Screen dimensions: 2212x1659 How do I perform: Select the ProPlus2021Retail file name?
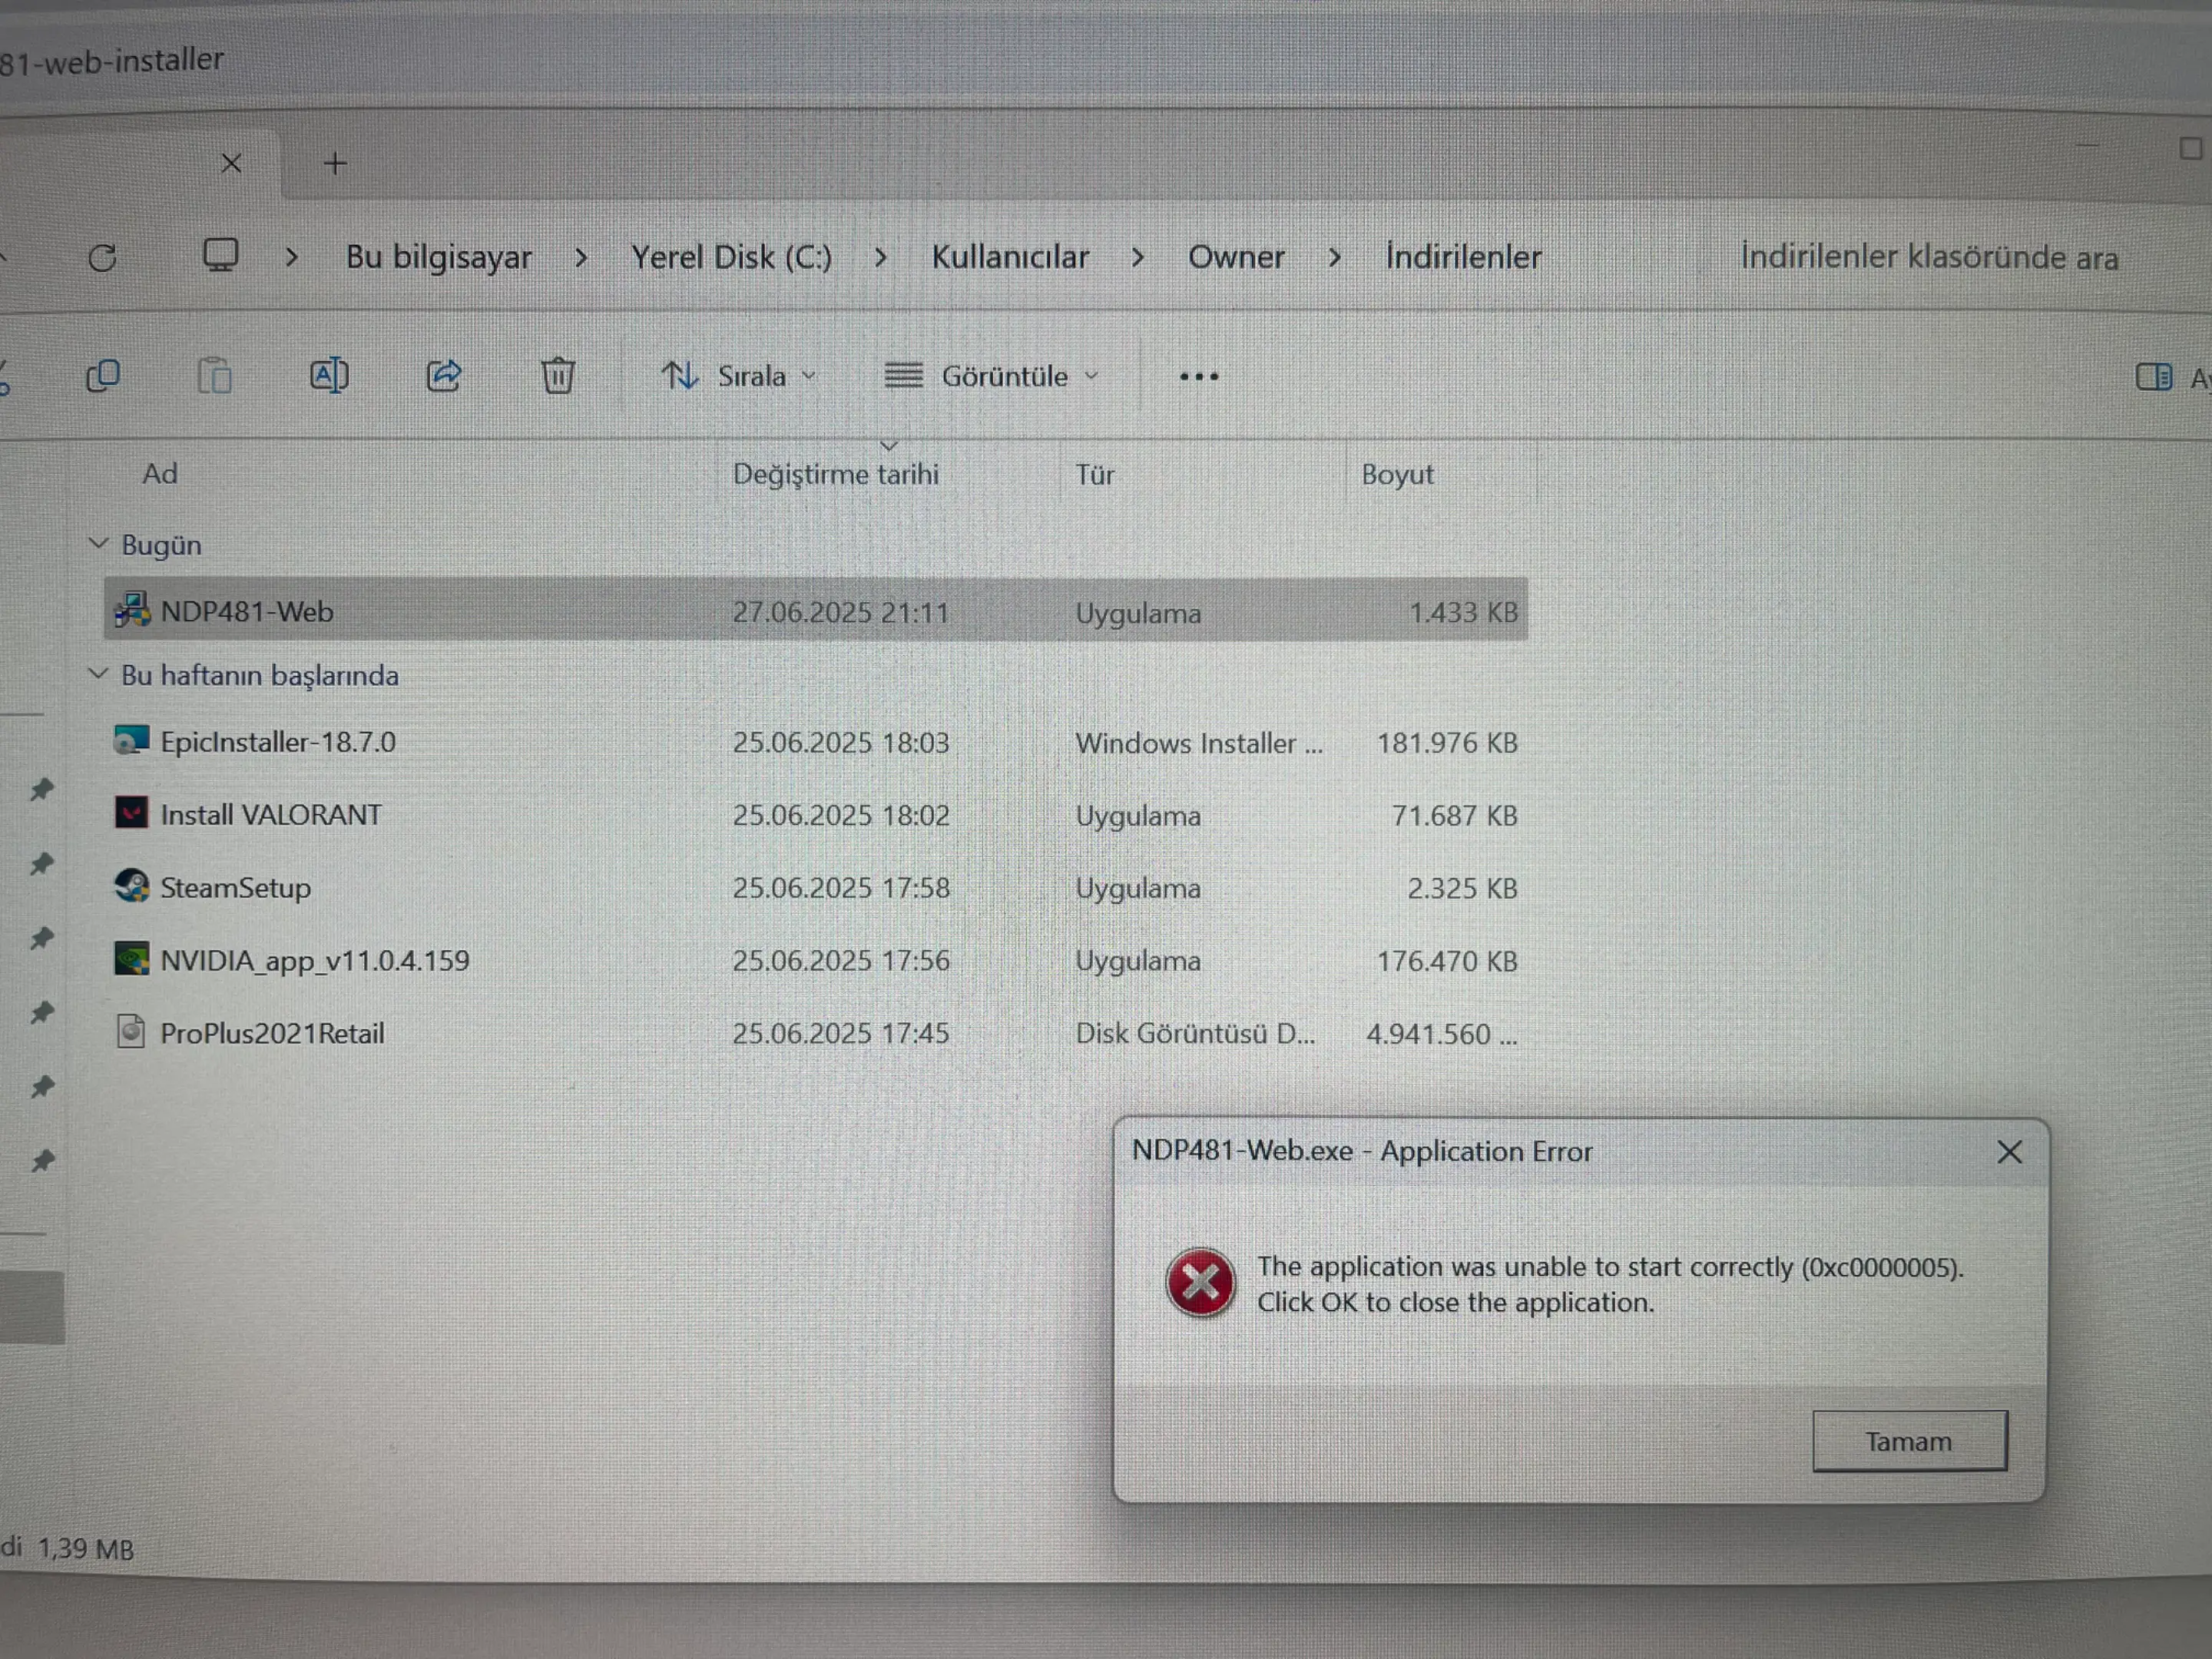pyautogui.click(x=272, y=1033)
